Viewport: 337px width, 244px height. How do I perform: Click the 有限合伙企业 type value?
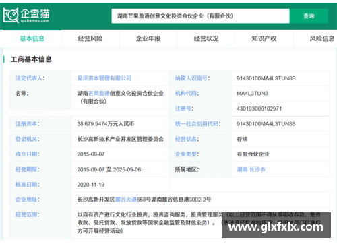click(253, 154)
